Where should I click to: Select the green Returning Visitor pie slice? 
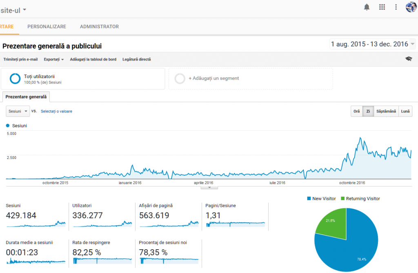pyautogui.click(x=331, y=222)
